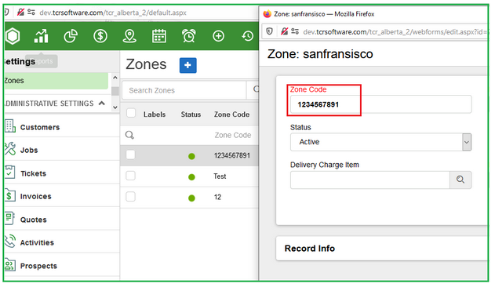Check the box for zone 12
Screen dimensions: 495x287
[x=130, y=197]
